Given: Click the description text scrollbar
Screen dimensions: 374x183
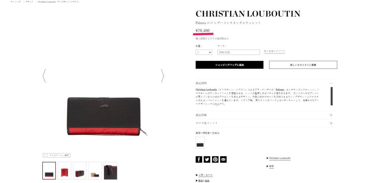Looking at the screenshot, I should (332, 96).
